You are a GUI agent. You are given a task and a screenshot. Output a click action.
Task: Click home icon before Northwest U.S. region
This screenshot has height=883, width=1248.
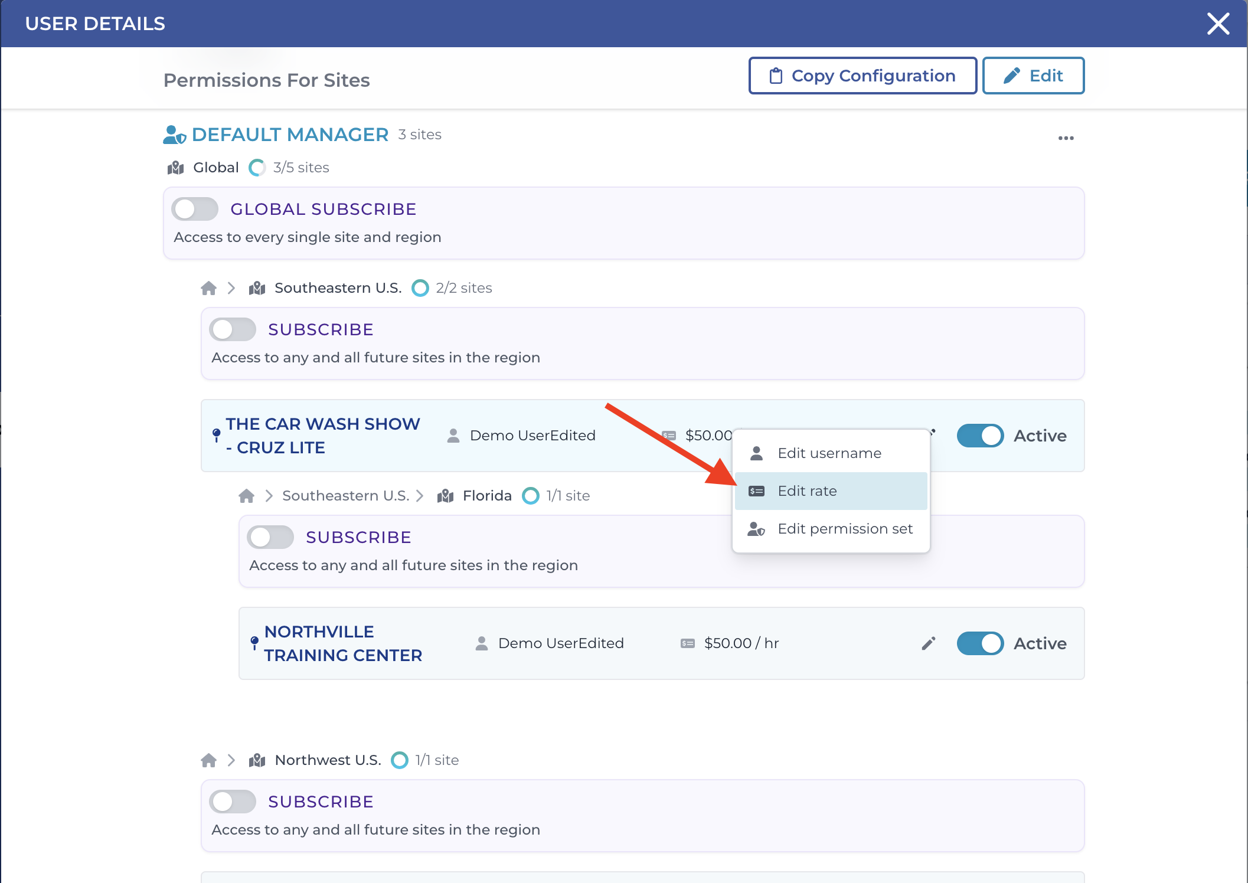coord(208,760)
